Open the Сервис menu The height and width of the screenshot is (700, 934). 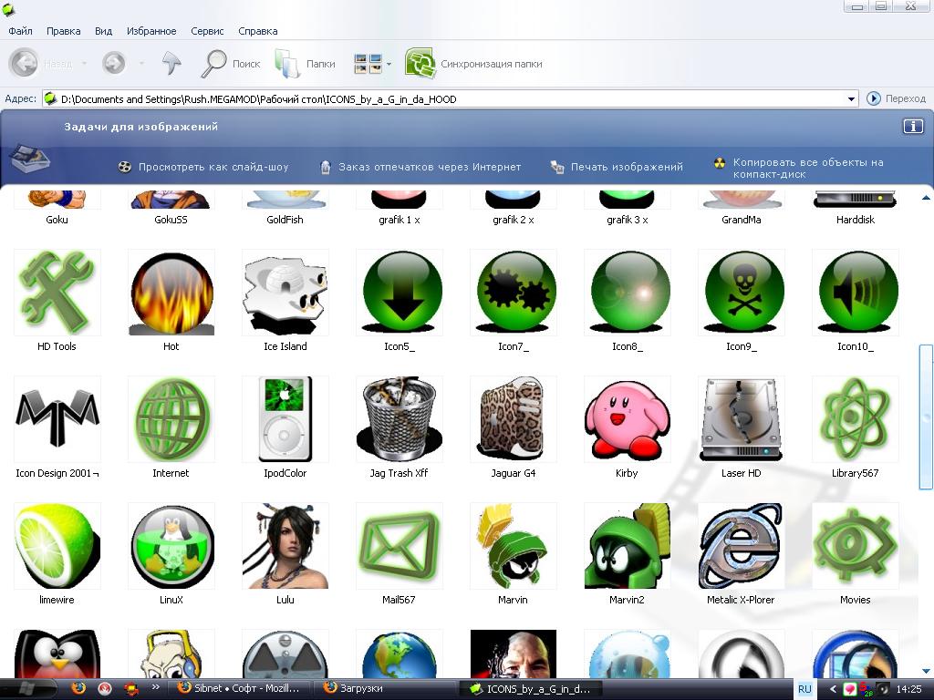pyautogui.click(x=207, y=31)
